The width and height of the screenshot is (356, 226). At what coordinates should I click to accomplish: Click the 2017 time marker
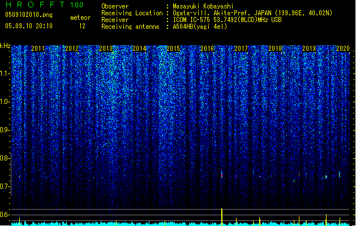pyautogui.click(x=241, y=49)
